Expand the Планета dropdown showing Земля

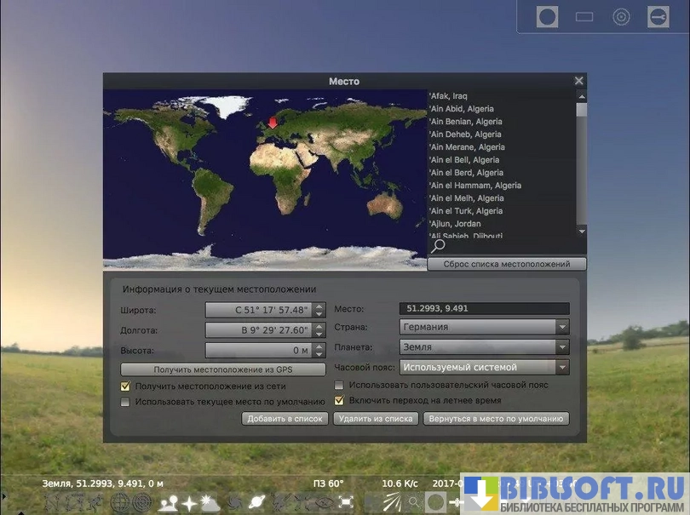tap(484, 347)
